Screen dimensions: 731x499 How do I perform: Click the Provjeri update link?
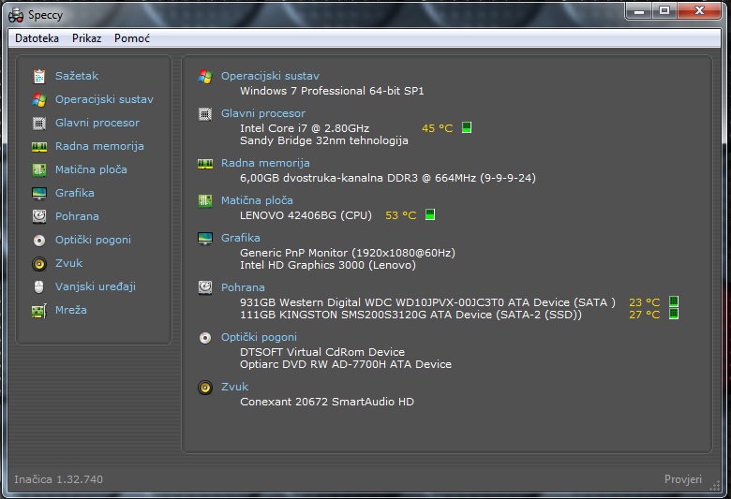683,479
